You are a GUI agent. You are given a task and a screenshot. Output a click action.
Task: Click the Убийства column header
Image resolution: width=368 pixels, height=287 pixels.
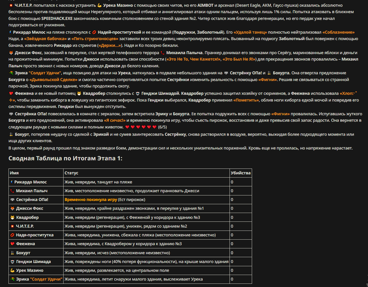point(241,173)
